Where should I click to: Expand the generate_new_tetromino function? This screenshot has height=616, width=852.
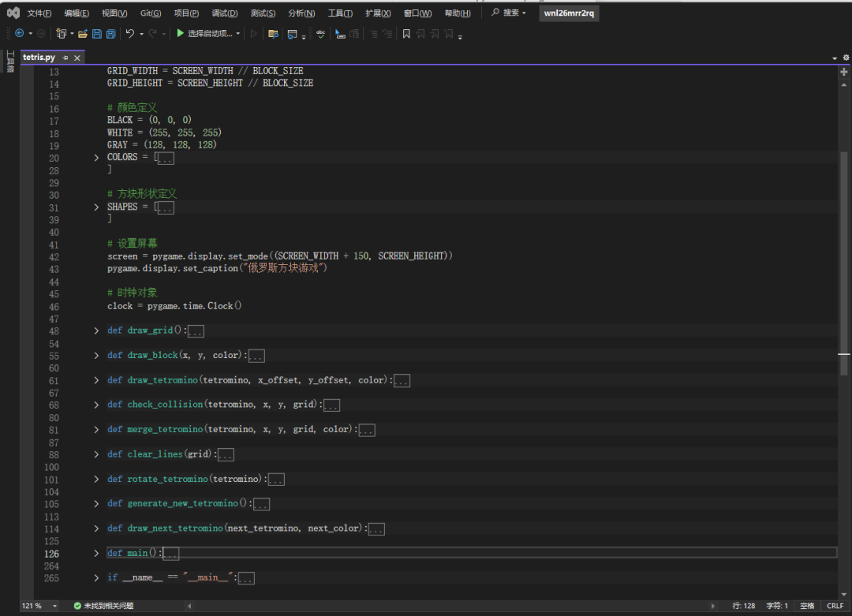96,503
